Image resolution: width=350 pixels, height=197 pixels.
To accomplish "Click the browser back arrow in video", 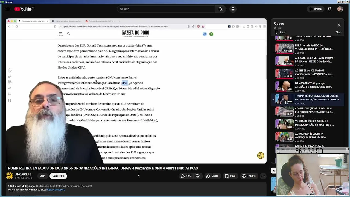I will pos(9,27).
